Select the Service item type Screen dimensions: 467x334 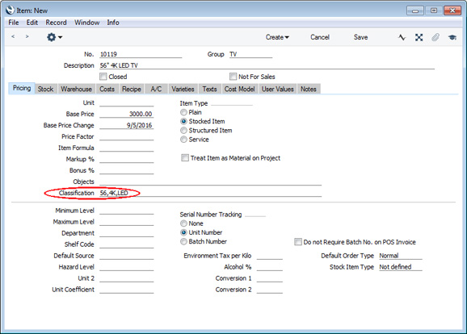pos(183,140)
